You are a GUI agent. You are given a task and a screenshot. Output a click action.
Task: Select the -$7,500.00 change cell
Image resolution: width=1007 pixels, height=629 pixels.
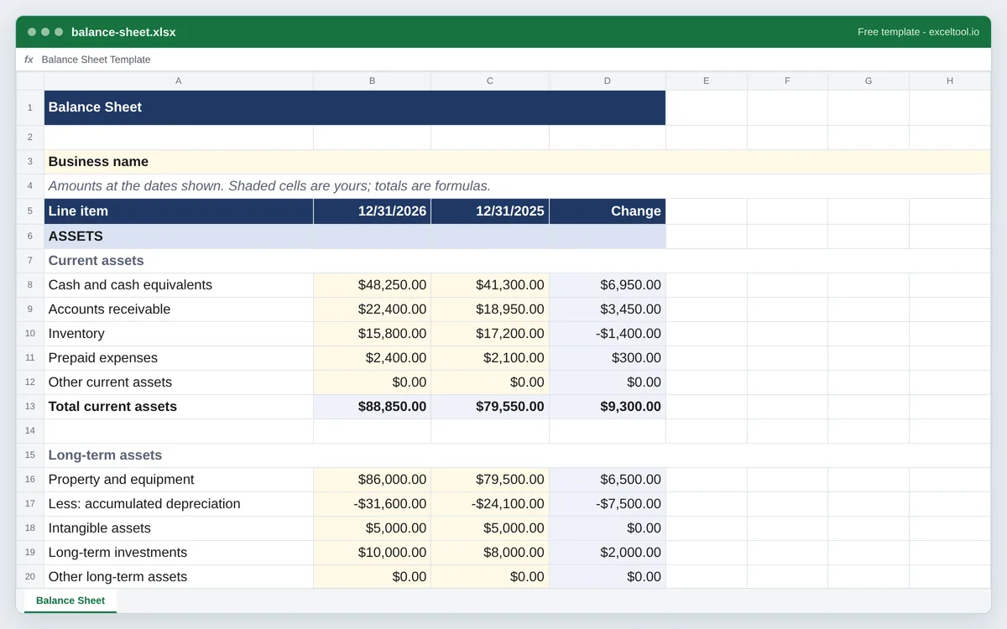[608, 504]
